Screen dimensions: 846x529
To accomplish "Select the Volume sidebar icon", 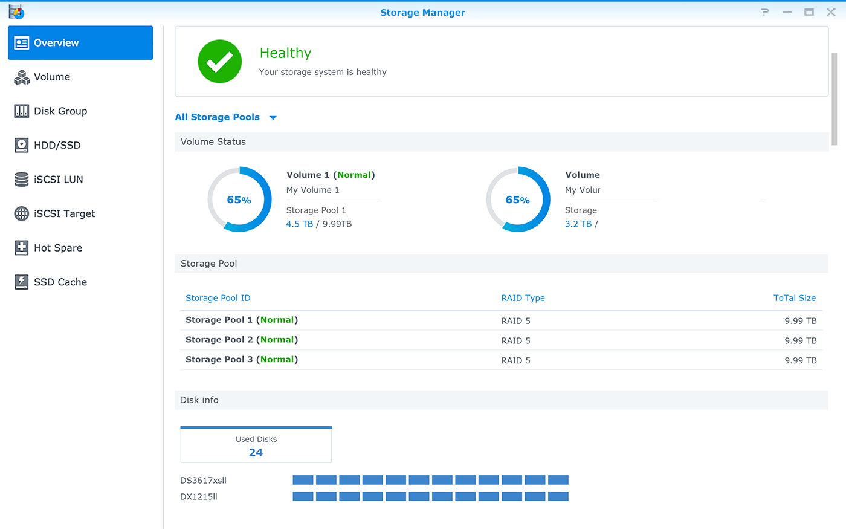I will coord(21,77).
